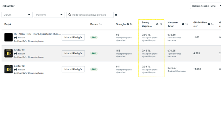
Task: Open Sektör 18 ad thumbnail
Action: point(8,69)
